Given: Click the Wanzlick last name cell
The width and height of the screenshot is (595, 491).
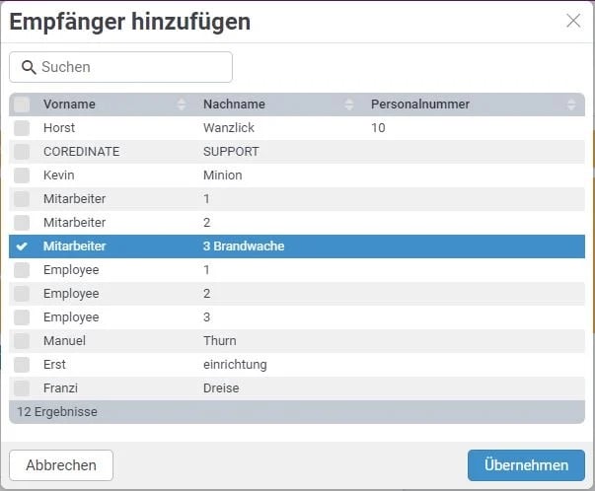Looking at the screenshot, I should tap(229, 128).
